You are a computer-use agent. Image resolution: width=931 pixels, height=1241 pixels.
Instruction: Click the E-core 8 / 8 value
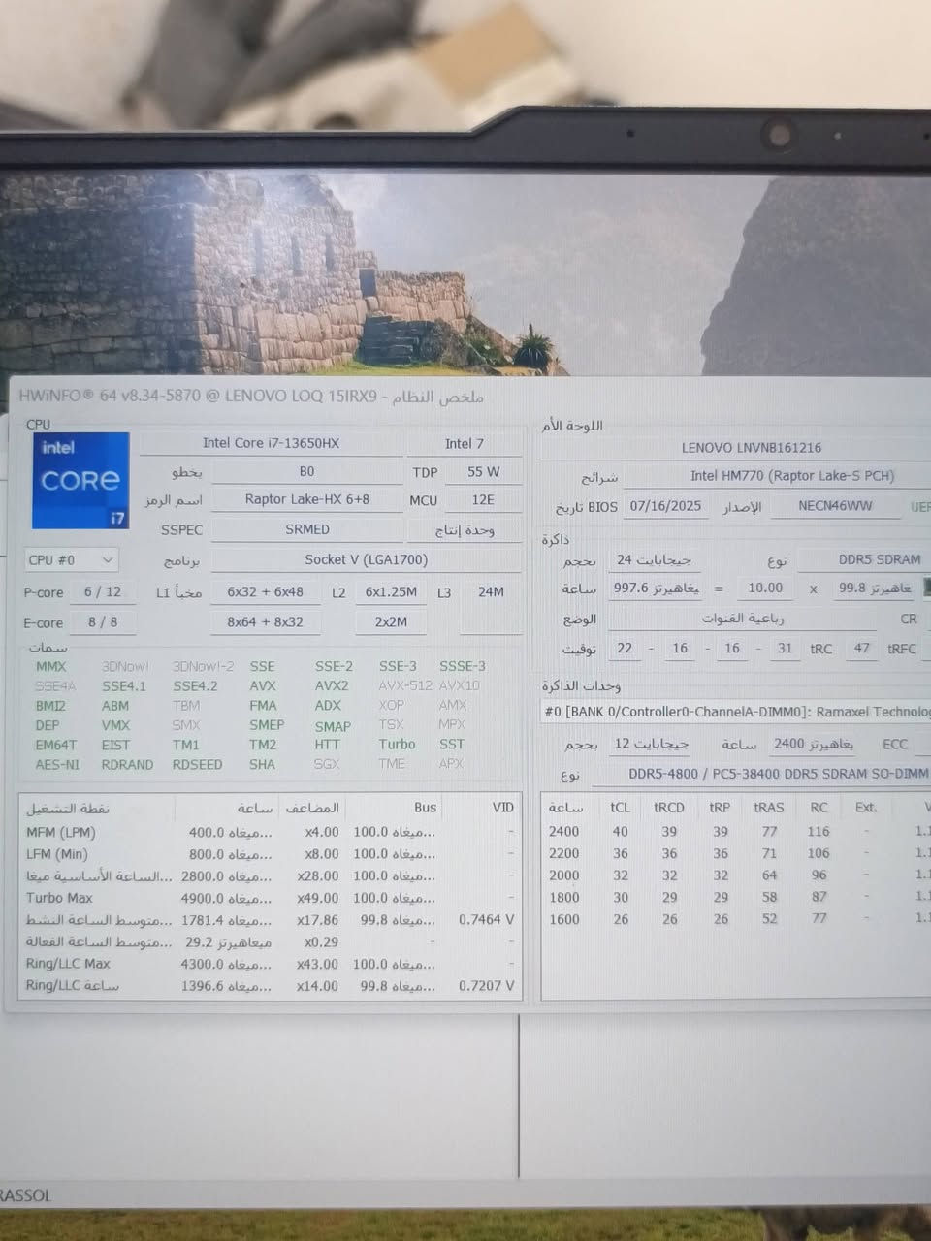coord(103,622)
